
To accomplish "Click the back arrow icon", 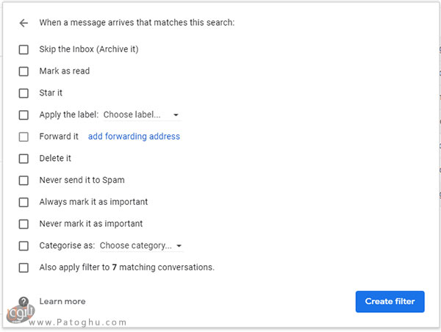I will [24, 23].
